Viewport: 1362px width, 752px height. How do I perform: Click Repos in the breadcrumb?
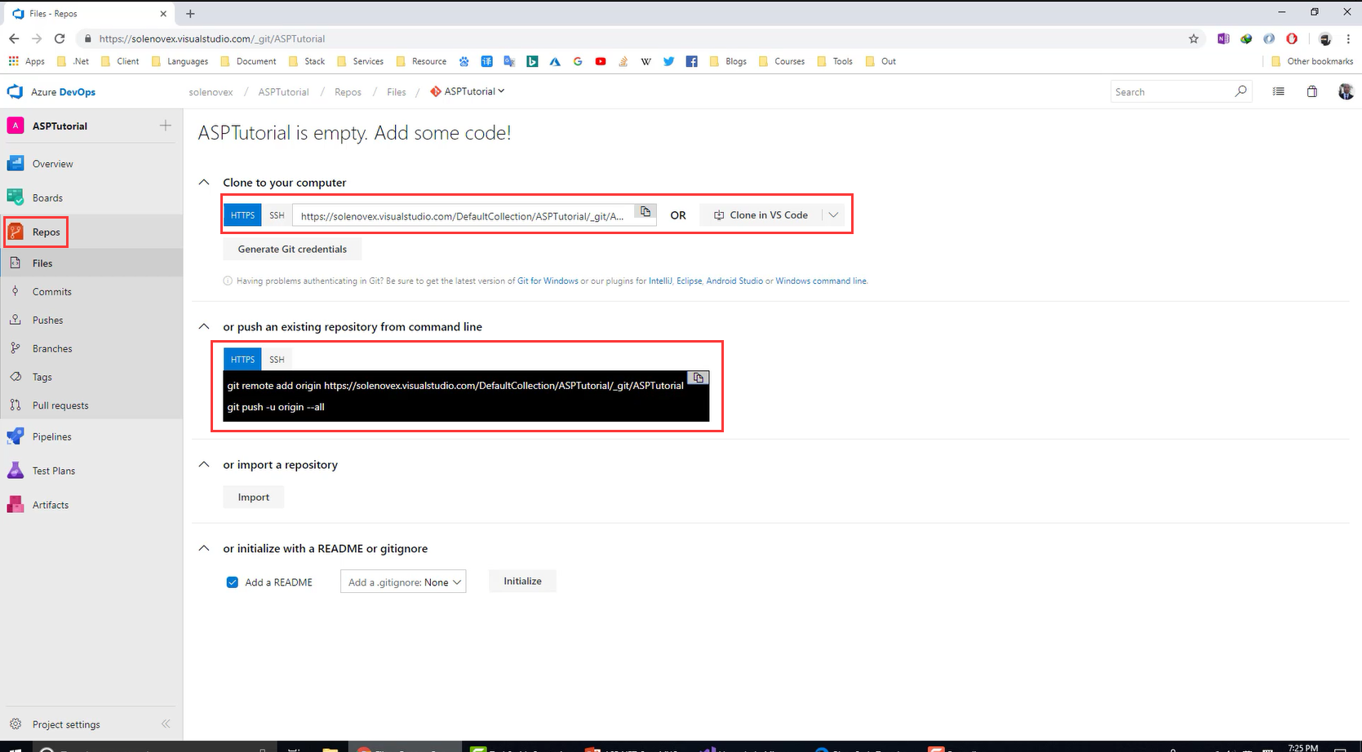[348, 92]
